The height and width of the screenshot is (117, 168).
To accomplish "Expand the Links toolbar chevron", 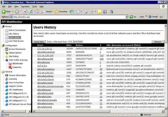I will (x=146, y=16).
